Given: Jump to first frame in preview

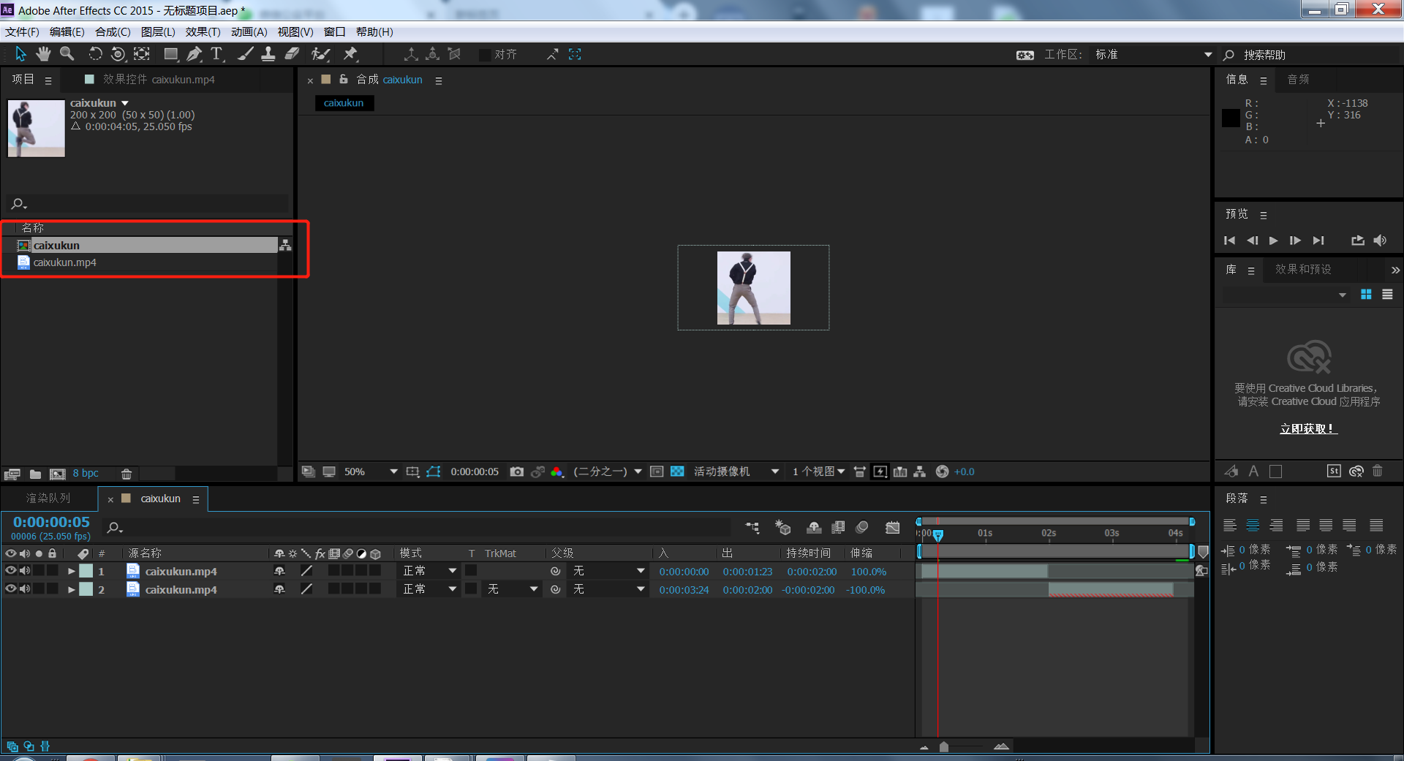Looking at the screenshot, I should click(1229, 241).
